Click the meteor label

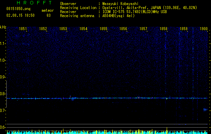48,10
